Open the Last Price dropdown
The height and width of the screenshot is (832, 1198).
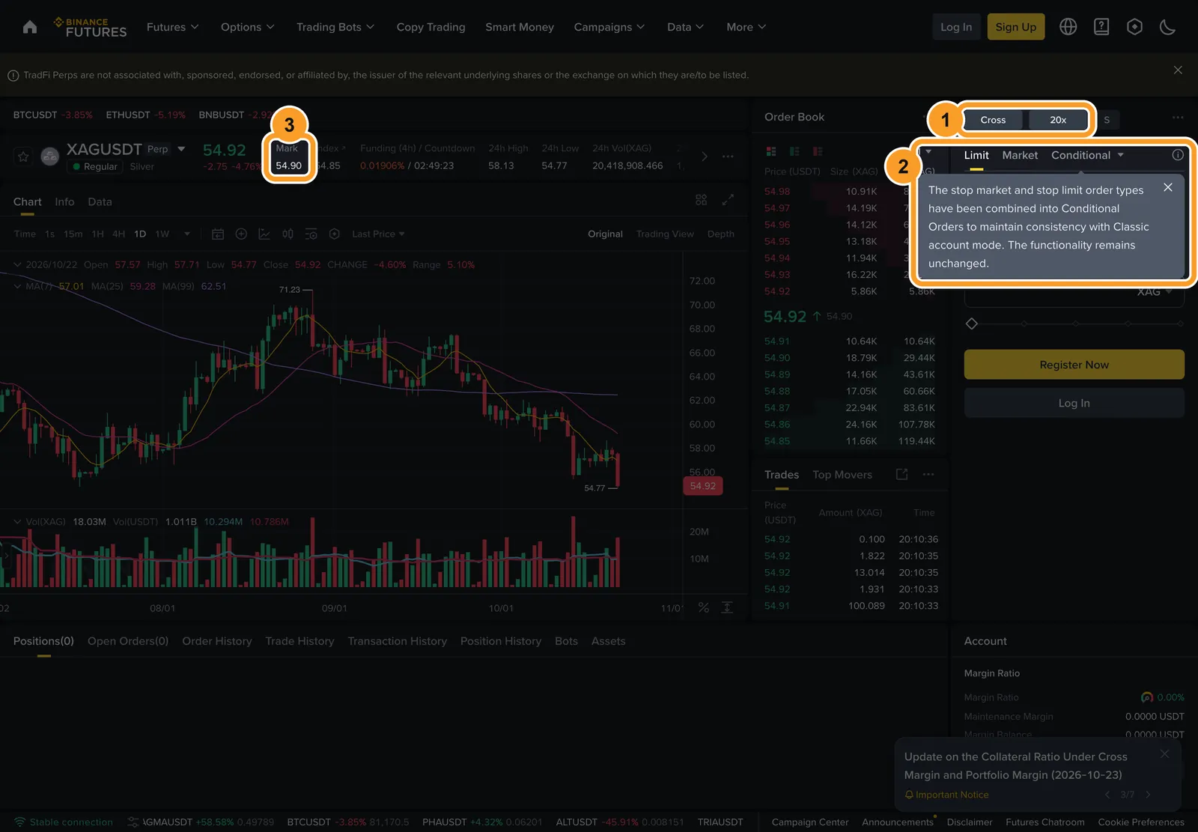[x=378, y=234]
